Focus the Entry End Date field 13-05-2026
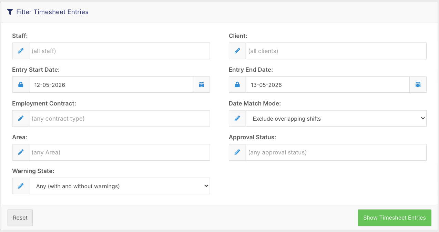Image resolution: width=439 pixels, height=232 pixels. coord(328,85)
